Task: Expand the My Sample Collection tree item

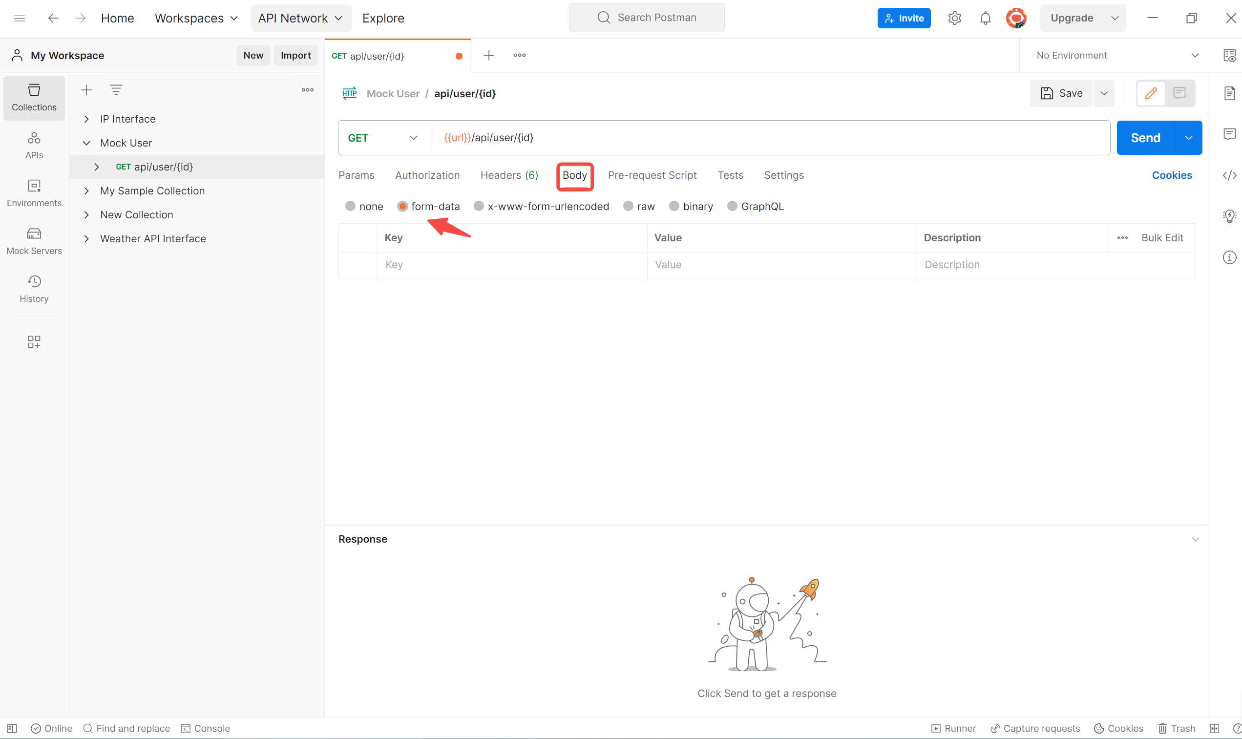Action: pyautogui.click(x=87, y=191)
